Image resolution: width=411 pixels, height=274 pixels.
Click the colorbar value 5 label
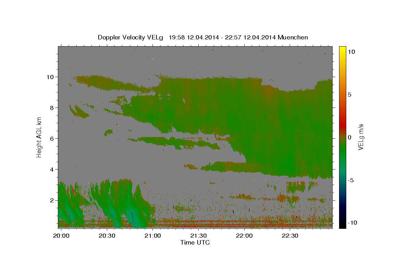349,94
